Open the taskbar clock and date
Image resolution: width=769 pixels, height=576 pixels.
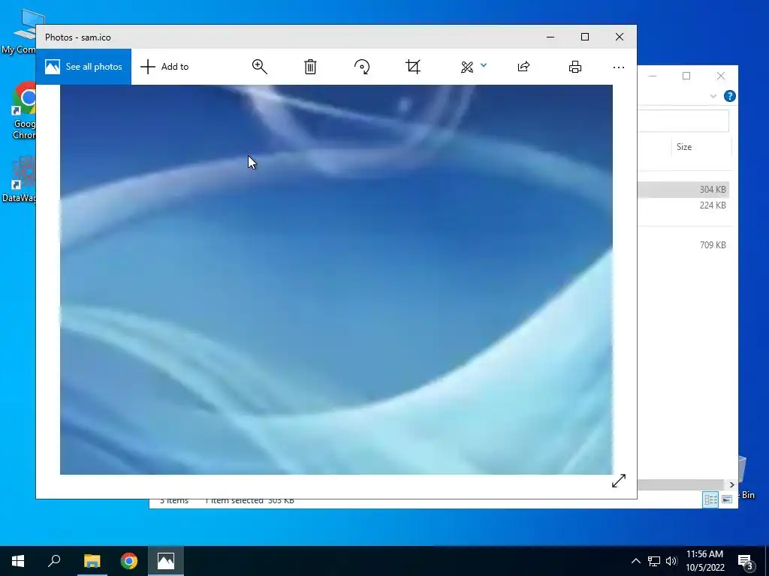pos(704,561)
